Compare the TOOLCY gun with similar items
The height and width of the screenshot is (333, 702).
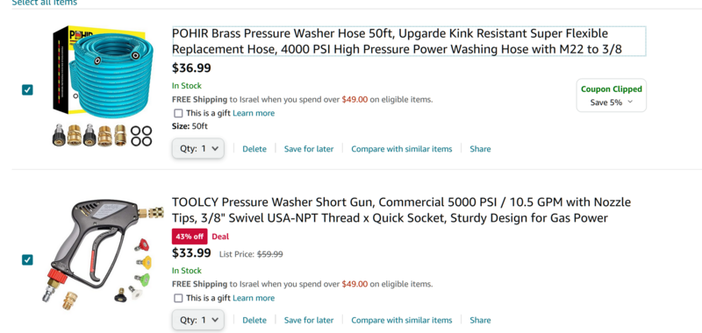tap(402, 320)
